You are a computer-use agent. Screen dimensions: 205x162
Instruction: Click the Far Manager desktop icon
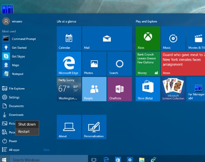click(x=7, y=9)
